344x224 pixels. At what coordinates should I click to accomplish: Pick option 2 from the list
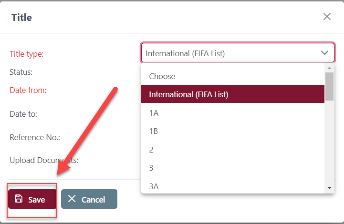(233, 150)
